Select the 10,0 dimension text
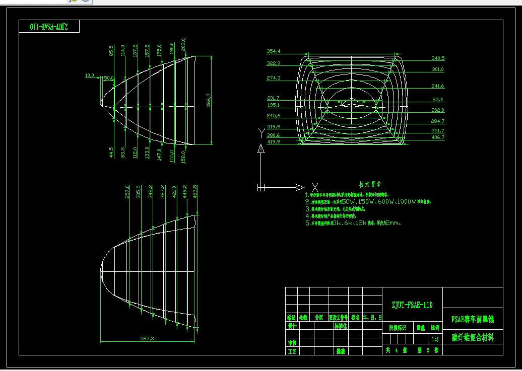522x371 pixels. pyautogui.click(x=90, y=76)
